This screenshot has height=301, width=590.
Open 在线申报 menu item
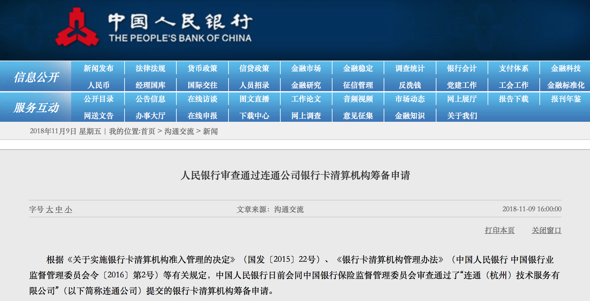pos(202,116)
